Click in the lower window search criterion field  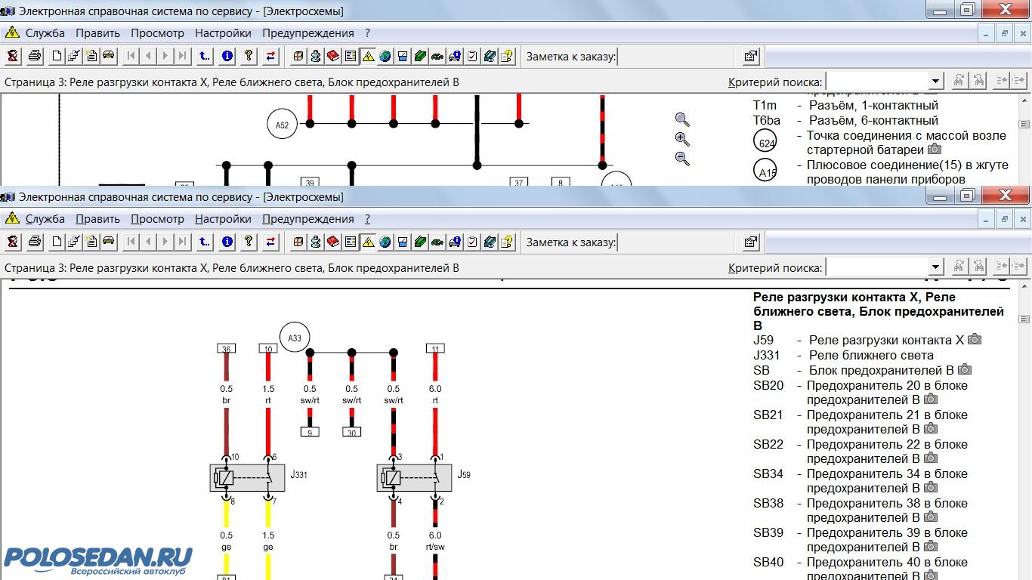[x=876, y=267]
